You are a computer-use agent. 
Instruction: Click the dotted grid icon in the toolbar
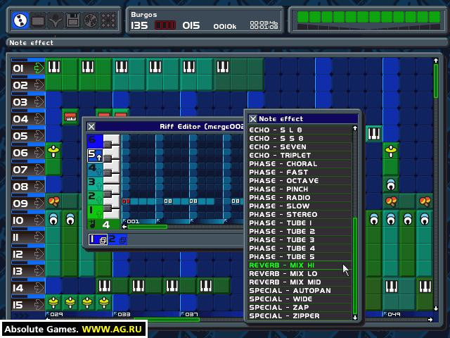108,20
